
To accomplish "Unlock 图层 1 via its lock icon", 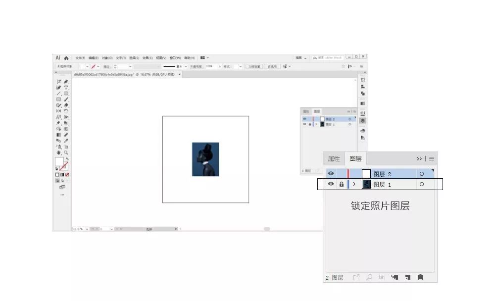I will [x=341, y=184].
